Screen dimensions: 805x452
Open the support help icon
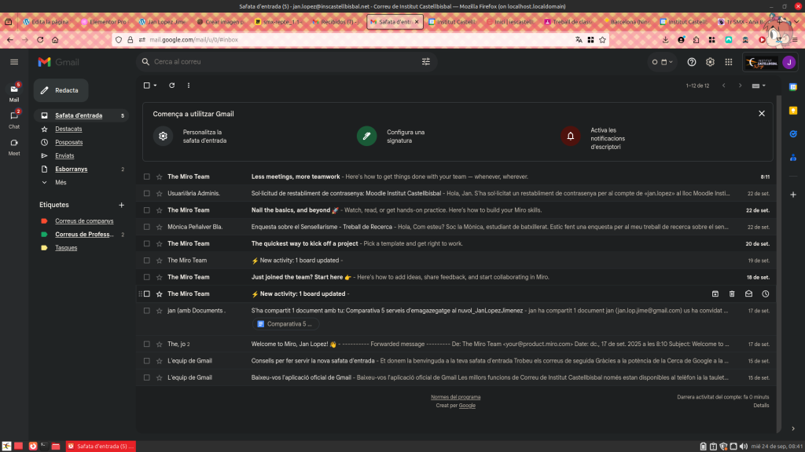click(692, 62)
